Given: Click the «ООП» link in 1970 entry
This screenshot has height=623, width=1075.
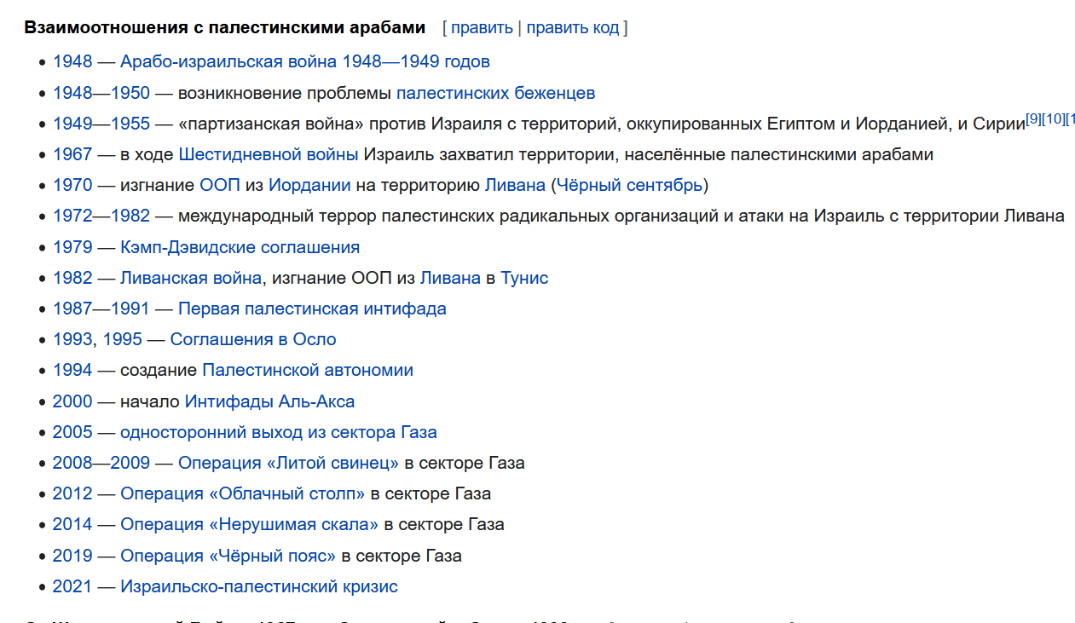Looking at the screenshot, I should point(220,185).
